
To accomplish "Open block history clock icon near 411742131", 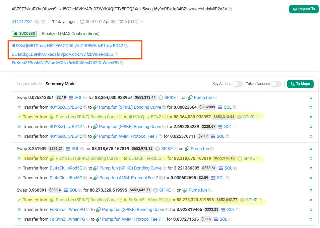I will [x=43, y=22].
